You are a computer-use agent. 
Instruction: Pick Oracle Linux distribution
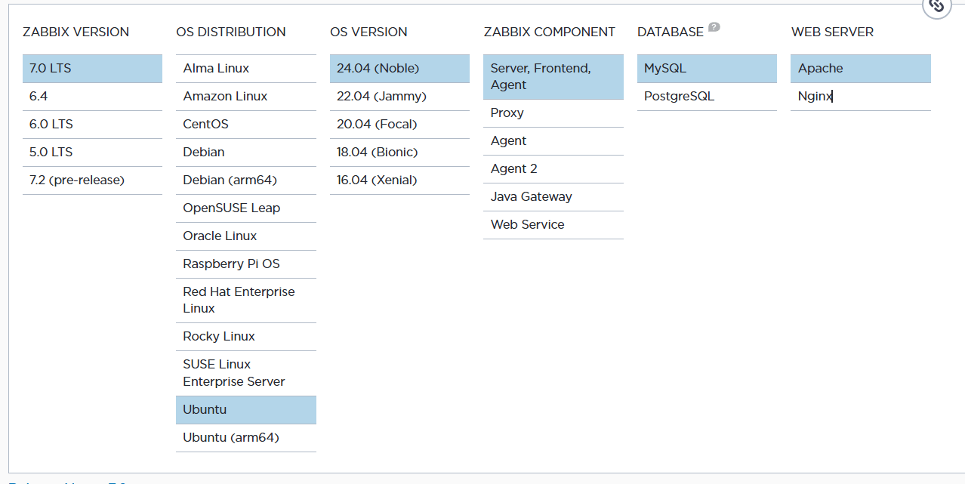[x=246, y=236]
